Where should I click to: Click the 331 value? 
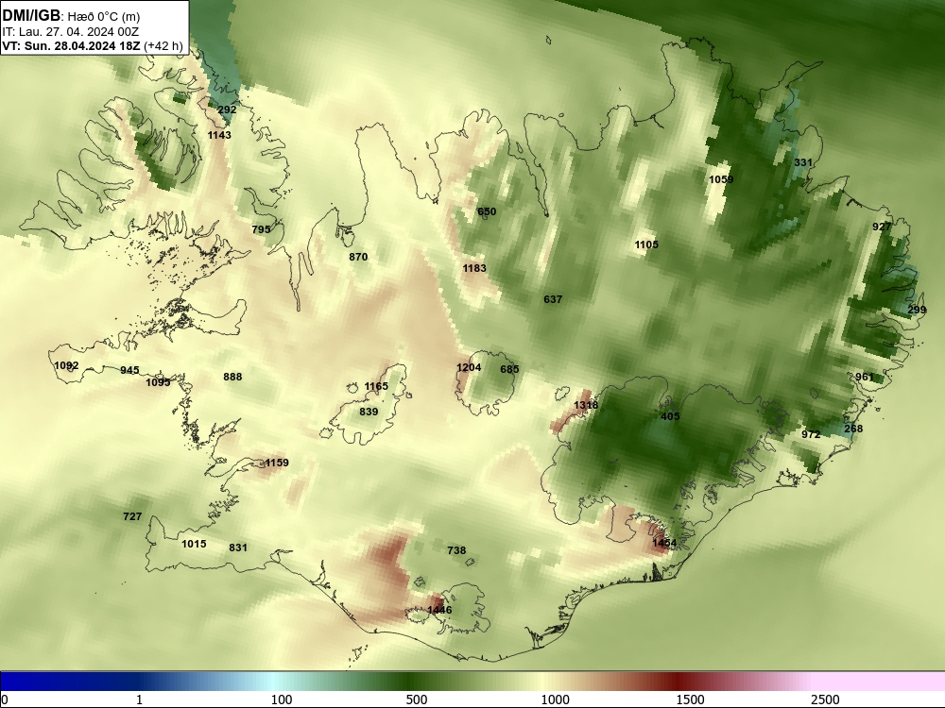click(x=802, y=162)
